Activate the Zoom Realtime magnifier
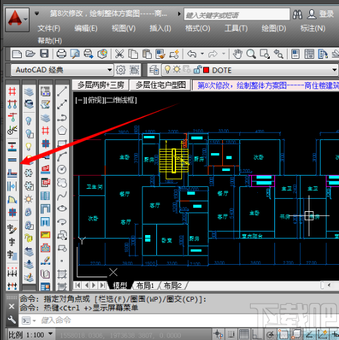 [251, 54]
